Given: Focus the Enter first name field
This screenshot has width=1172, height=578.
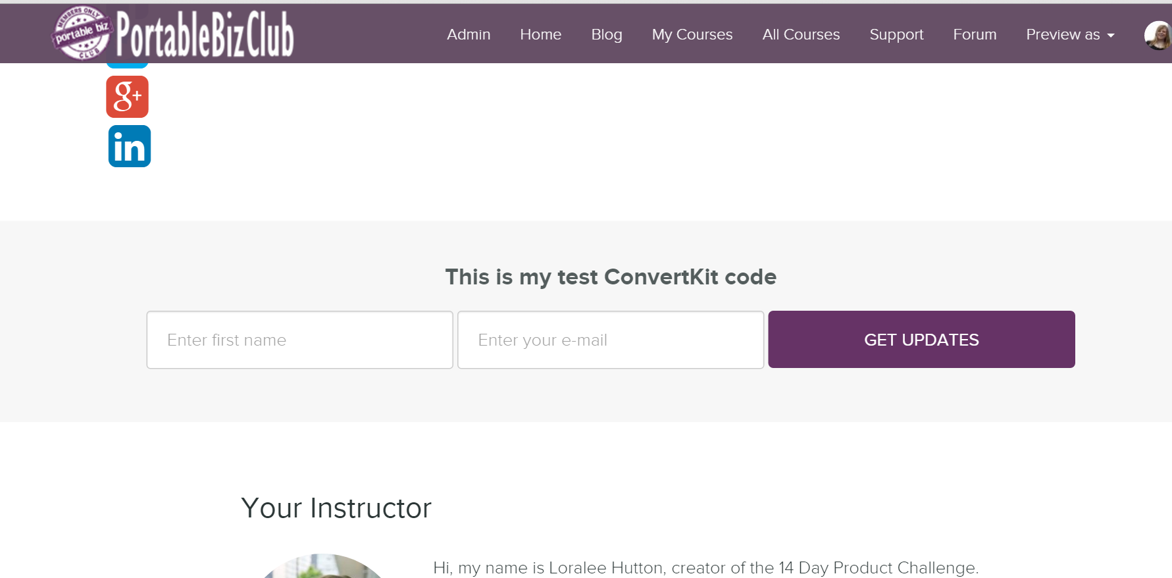Looking at the screenshot, I should [299, 340].
